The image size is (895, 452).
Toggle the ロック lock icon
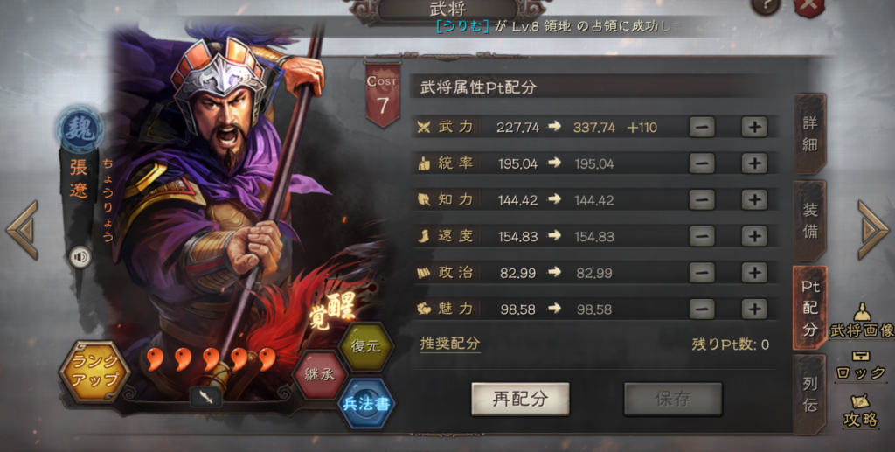coord(861,365)
